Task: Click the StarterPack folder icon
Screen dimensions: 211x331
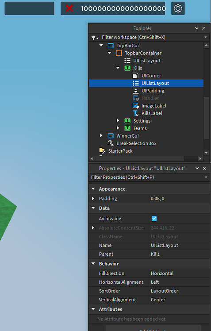Action: point(102,151)
